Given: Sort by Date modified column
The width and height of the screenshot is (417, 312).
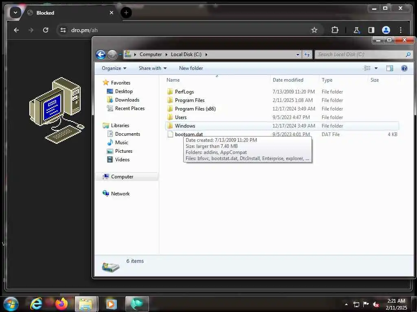Looking at the screenshot, I should (288, 80).
